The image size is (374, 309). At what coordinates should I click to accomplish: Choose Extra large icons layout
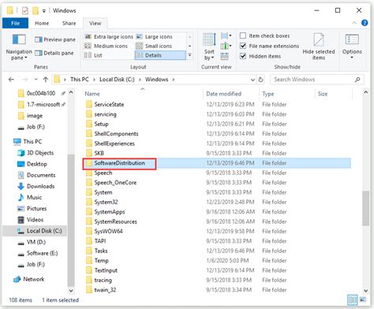(109, 37)
